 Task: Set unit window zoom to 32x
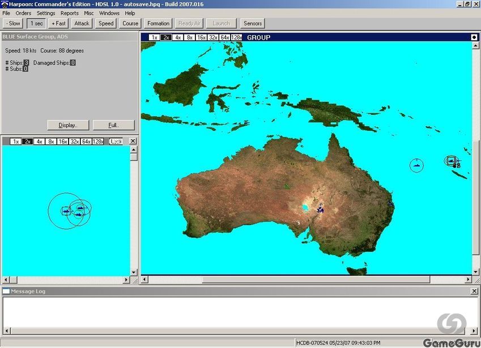(74, 141)
